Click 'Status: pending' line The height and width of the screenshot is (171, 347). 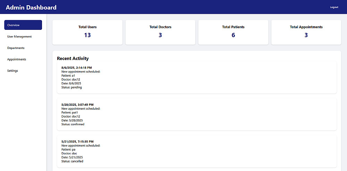coord(71,87)
